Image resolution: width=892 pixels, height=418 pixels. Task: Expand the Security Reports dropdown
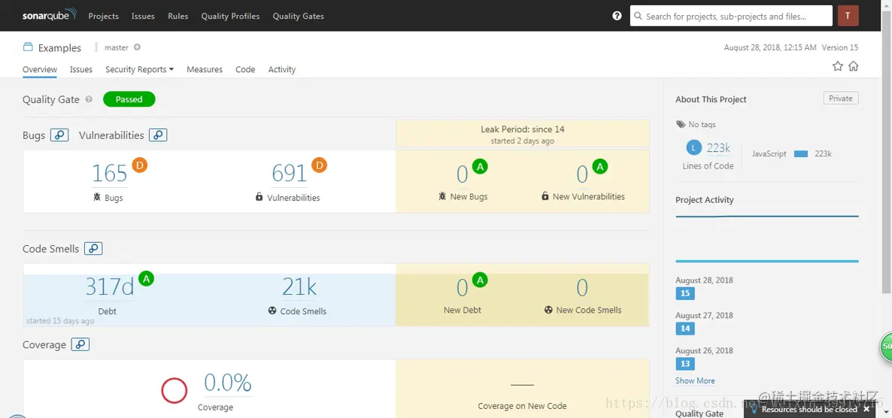click(x=139, y=69)
